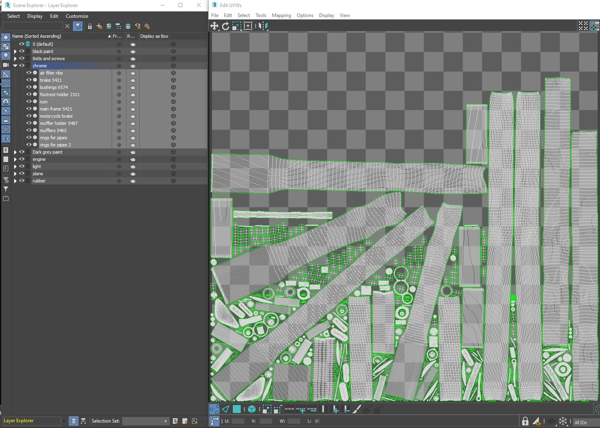Click the snowflake freeze icon in Edit UVWs bottom bar

coord(563,421)
